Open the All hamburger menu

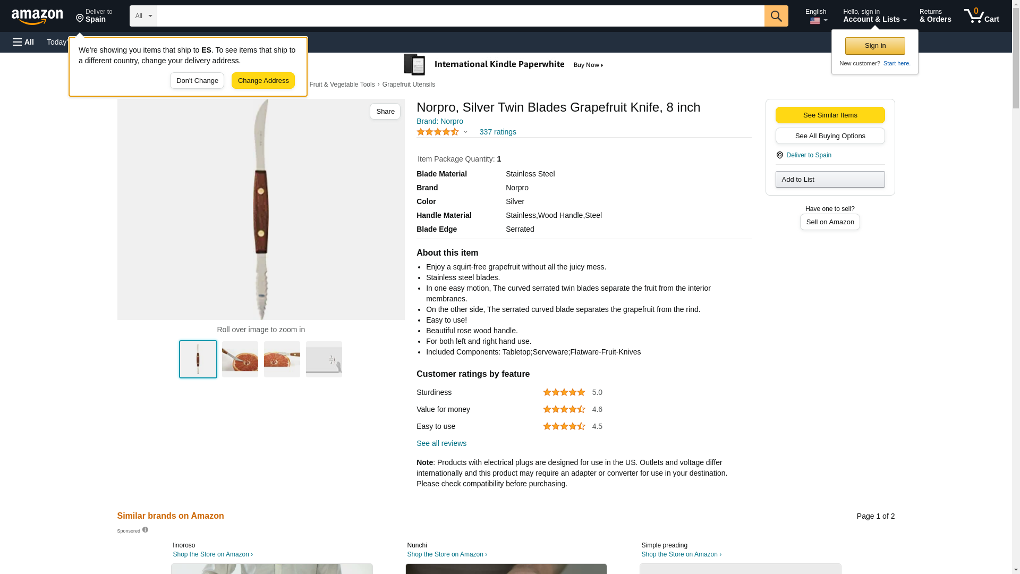[x=23, y=42]
